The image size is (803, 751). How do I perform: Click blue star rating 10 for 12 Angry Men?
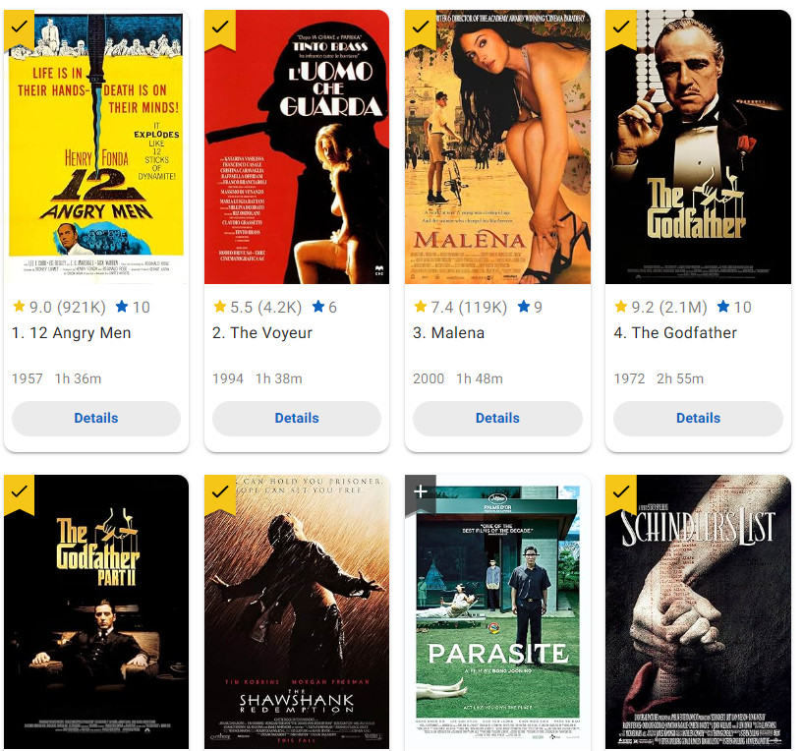pos(133,307)
